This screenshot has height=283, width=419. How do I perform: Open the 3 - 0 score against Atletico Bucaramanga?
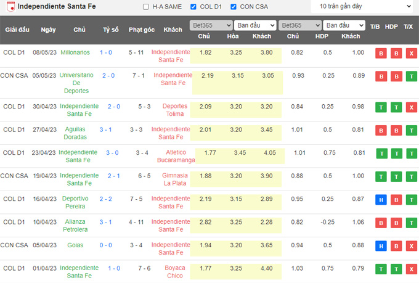coord(110,153)
